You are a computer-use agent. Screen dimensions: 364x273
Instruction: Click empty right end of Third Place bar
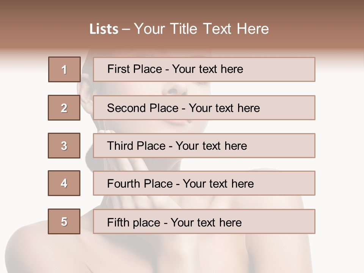pyautogui.click(x=288, y=146)
